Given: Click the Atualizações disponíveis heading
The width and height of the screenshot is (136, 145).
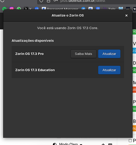Looking at the screenshot, I should point(33,41).
